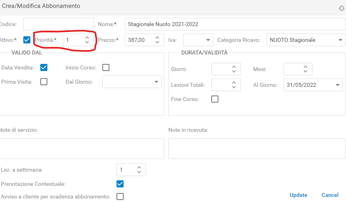Close the Crea/Modifica Abbonamento dialog
Viewport: 346px width, 204px height.
[342, 8]
